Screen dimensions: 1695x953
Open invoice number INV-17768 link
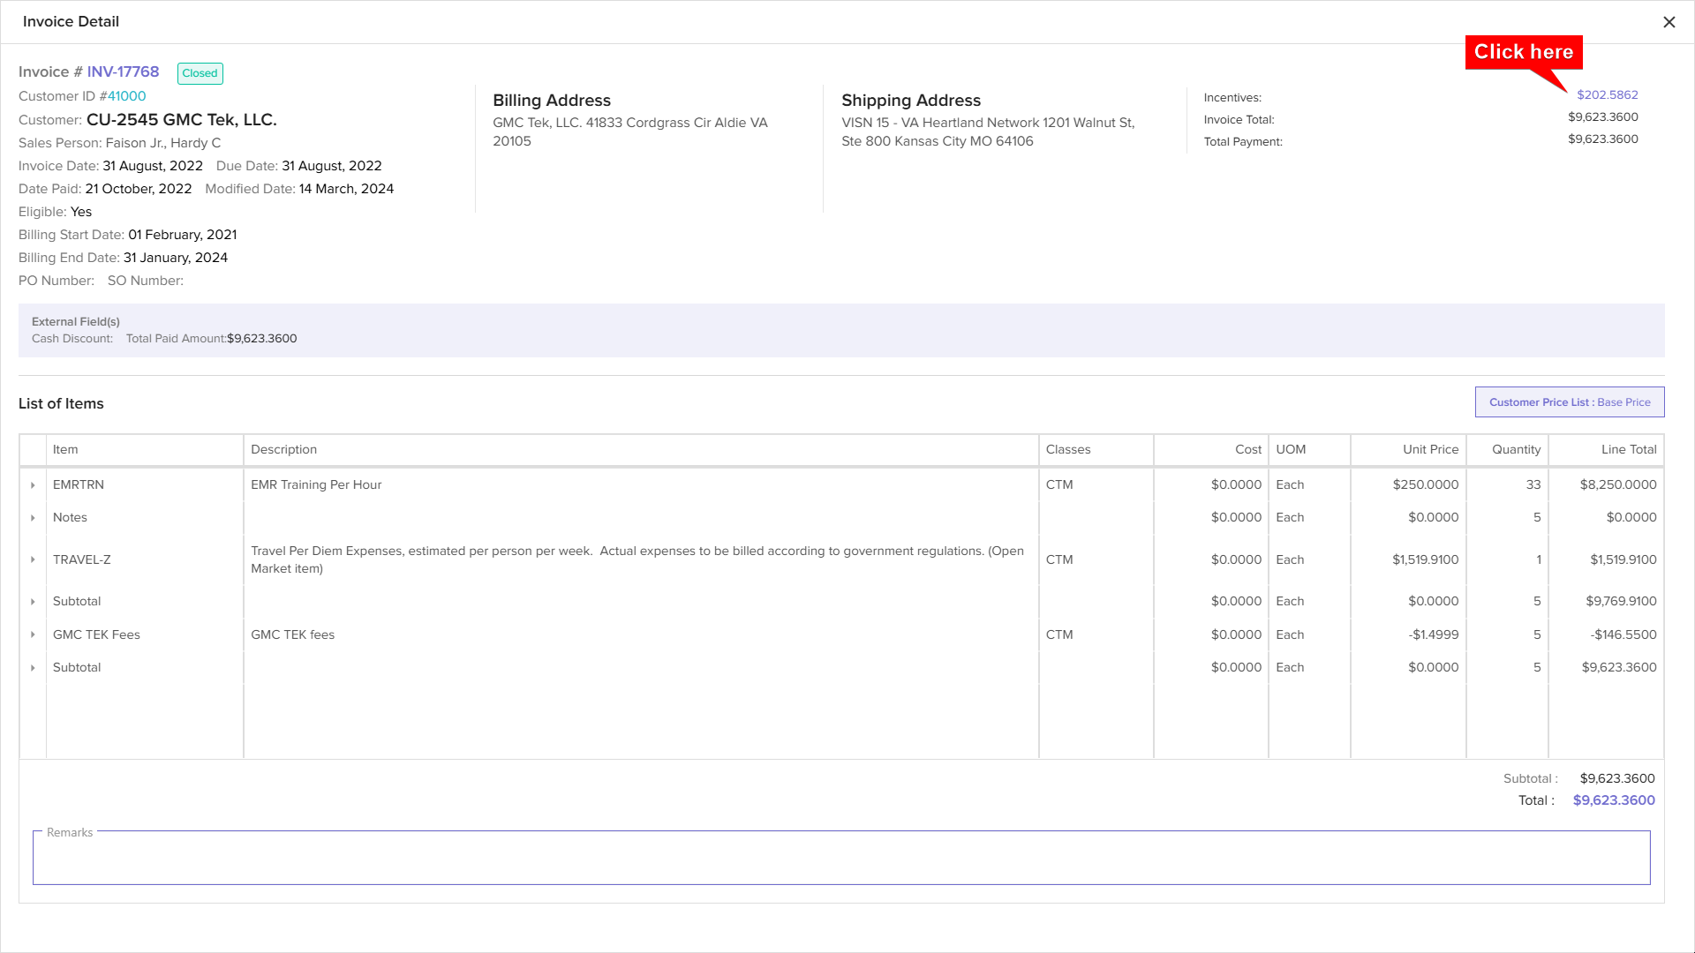click(x=123, y=71)
